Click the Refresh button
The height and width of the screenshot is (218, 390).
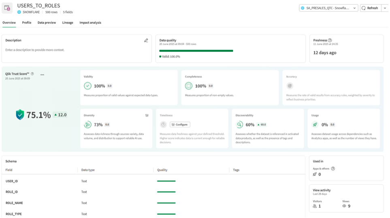point(370,8)
